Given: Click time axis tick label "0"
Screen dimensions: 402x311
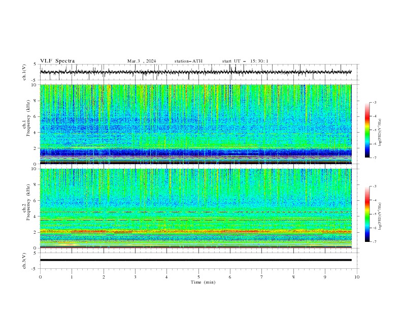Looking at the screenshot, I should pos(40,277).
